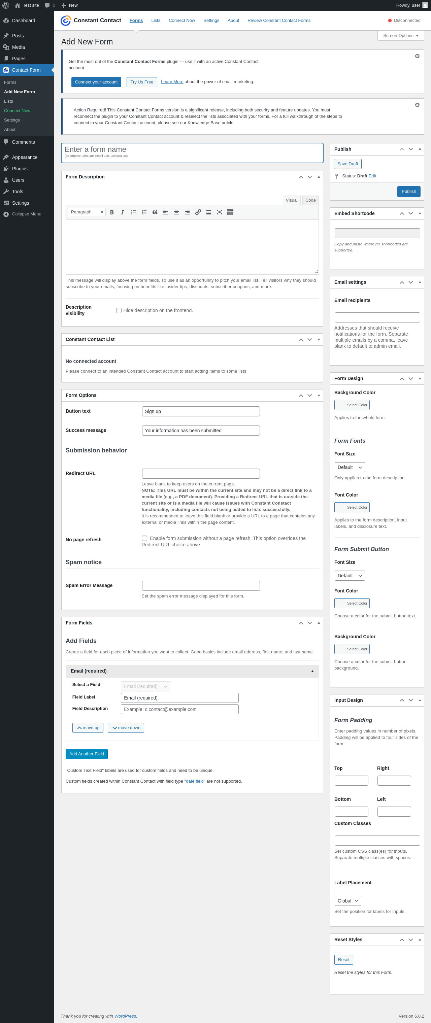Open Media in the sidebar

(x=27, y=47)
